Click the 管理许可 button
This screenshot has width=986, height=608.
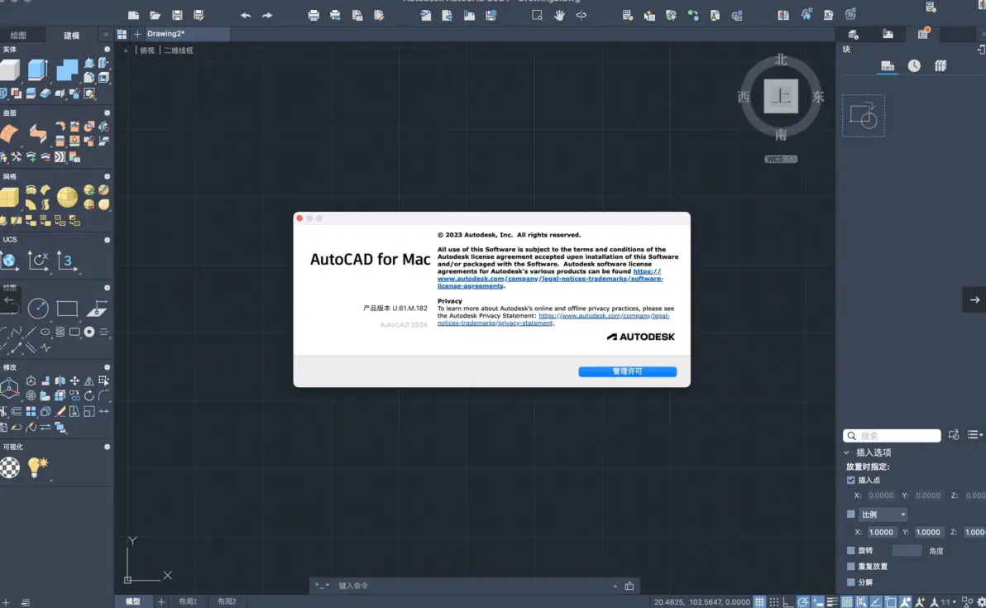pos(628,371)
